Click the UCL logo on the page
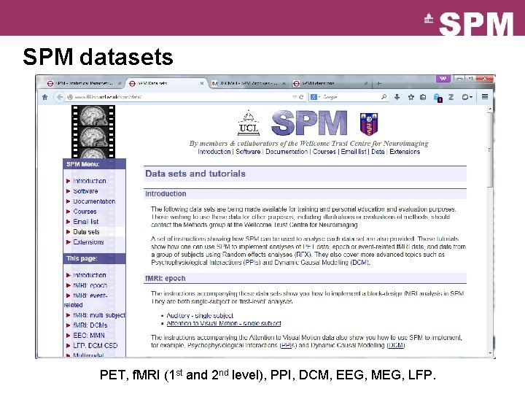The height and width of the screenshot is (394, 525). 249,123
